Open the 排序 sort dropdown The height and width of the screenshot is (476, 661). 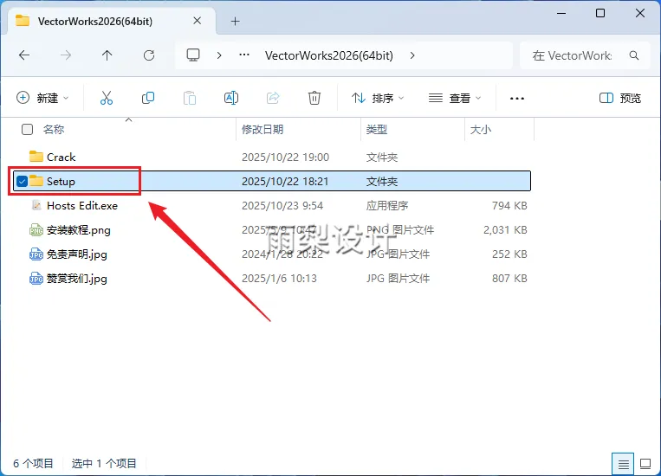point(378,98)
